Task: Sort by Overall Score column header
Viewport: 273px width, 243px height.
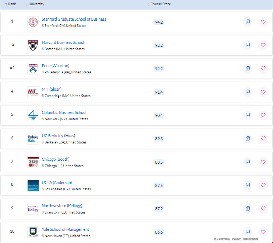Action: pyautogui.click(x=159, y=4)
